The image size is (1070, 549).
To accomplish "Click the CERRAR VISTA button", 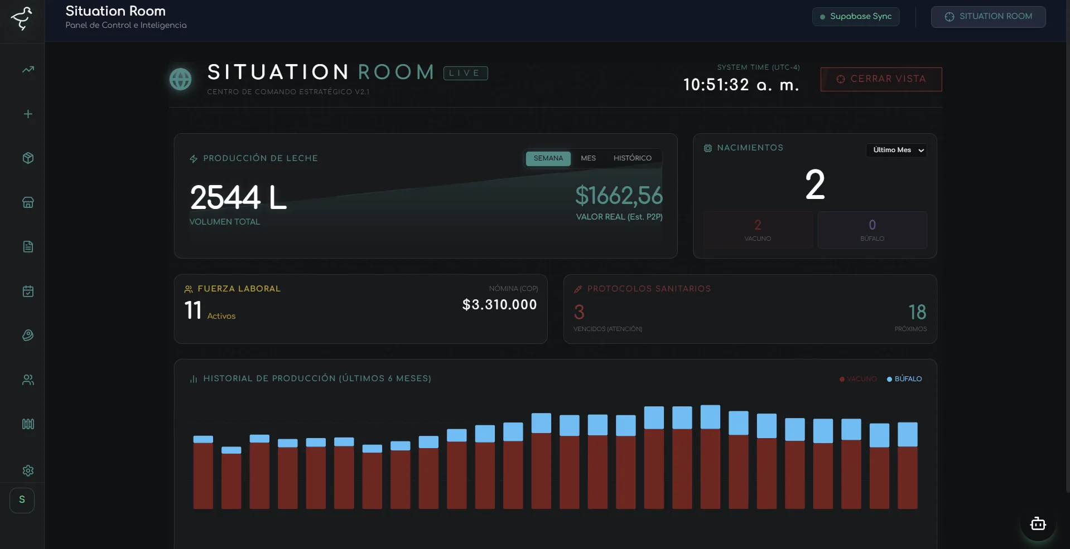I will point(881,79).
